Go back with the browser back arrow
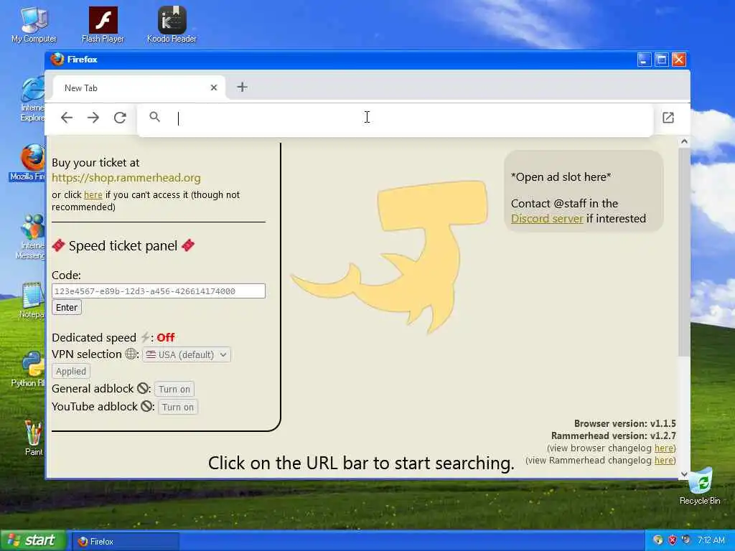Image resolution: width=735 pixels, height=551 pixels. 67,118
